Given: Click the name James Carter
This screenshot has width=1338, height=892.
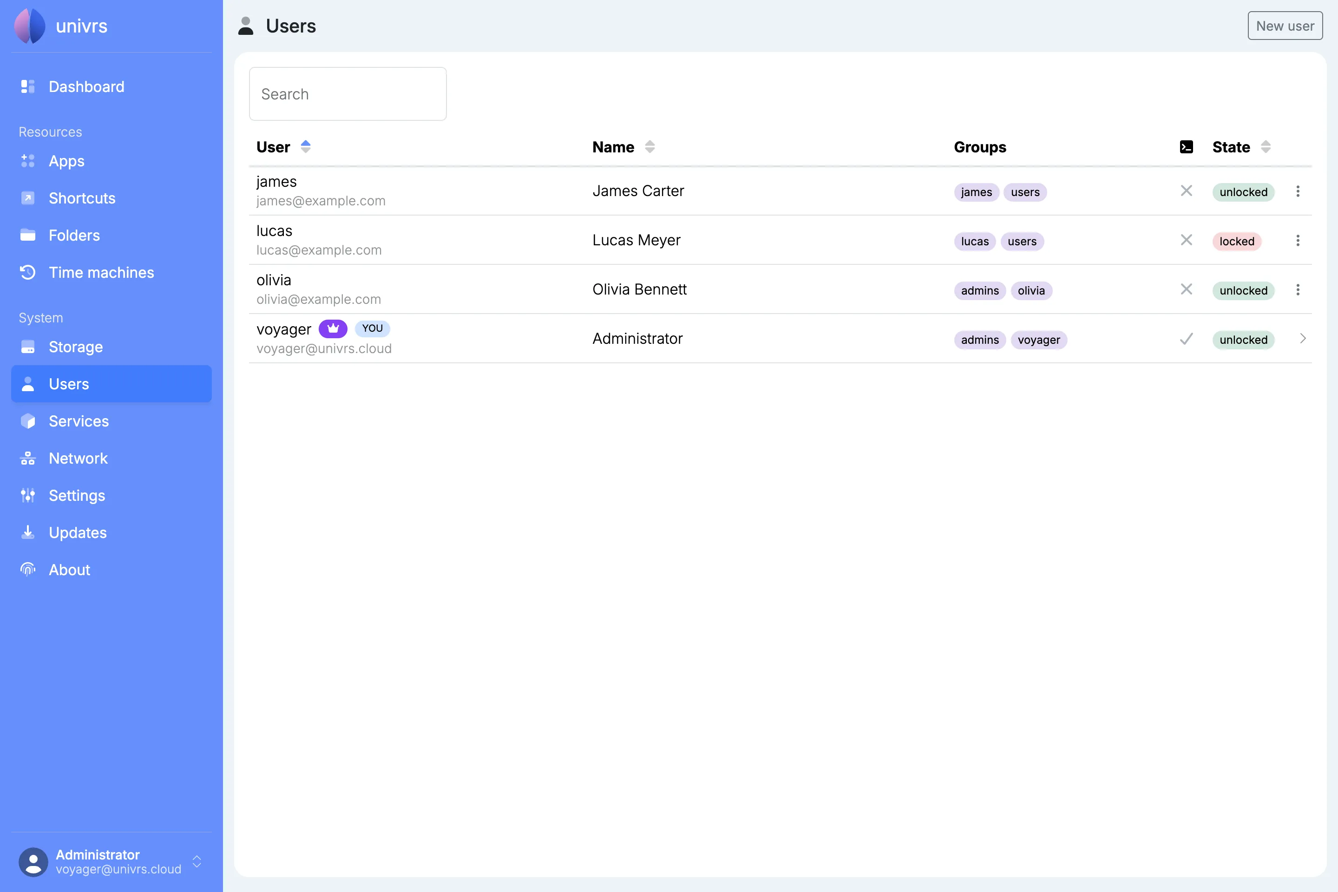Looking at the screenshot, I should (638, 190).
